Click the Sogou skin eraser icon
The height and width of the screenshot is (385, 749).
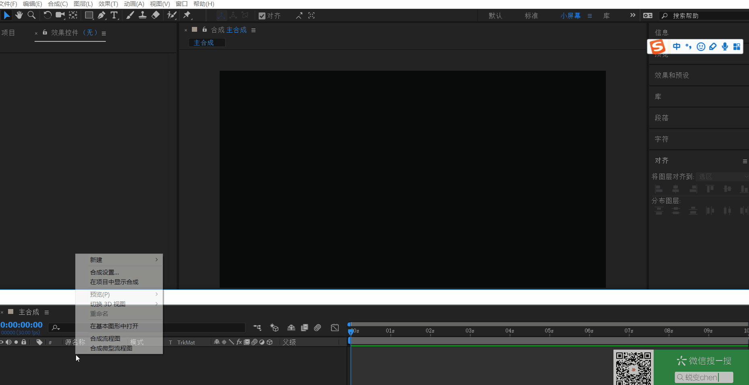[x=713, y=47]
